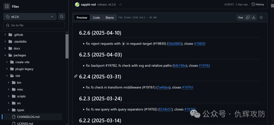Open commit link f234b57
274x125 pixels.
(x=166, y=110)
